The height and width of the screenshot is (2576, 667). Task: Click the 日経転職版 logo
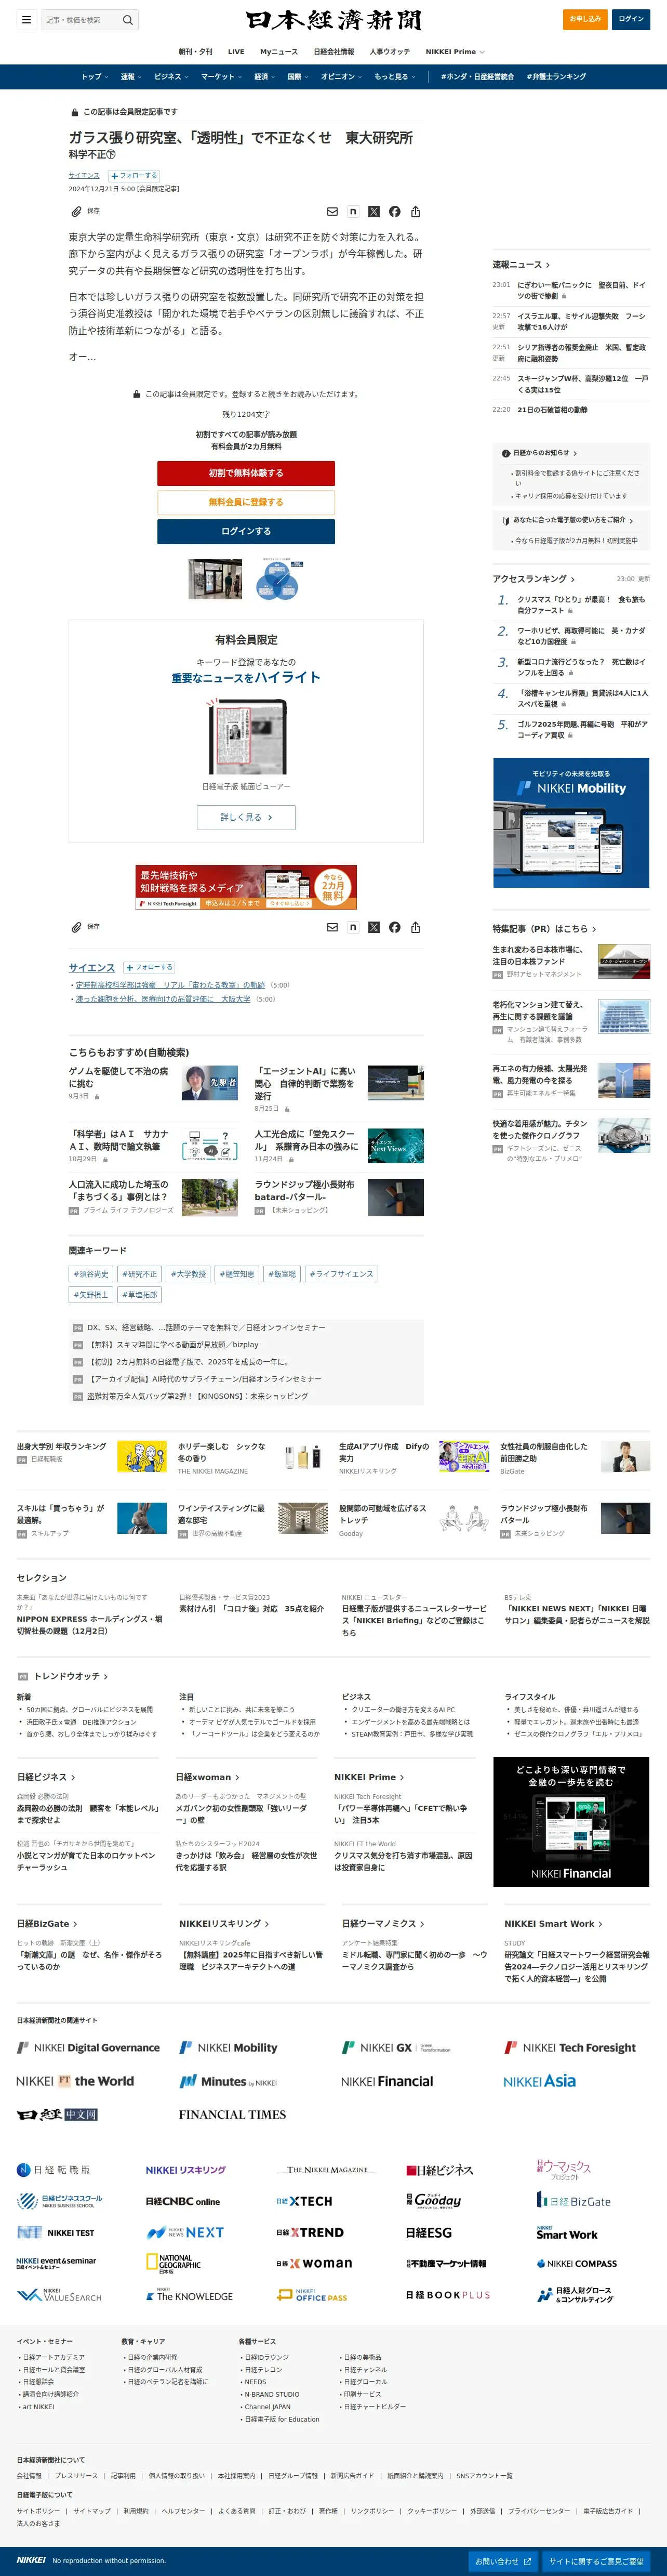(x=53, y=2169)
